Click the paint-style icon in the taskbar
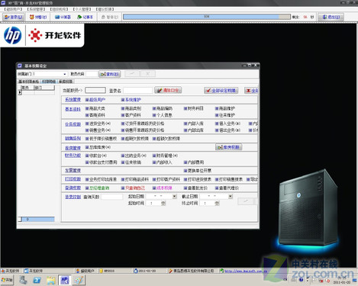The image size is (358, 286). point(79,280)
